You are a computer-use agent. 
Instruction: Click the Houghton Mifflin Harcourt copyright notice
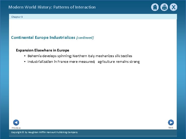[x=44, y=132]
